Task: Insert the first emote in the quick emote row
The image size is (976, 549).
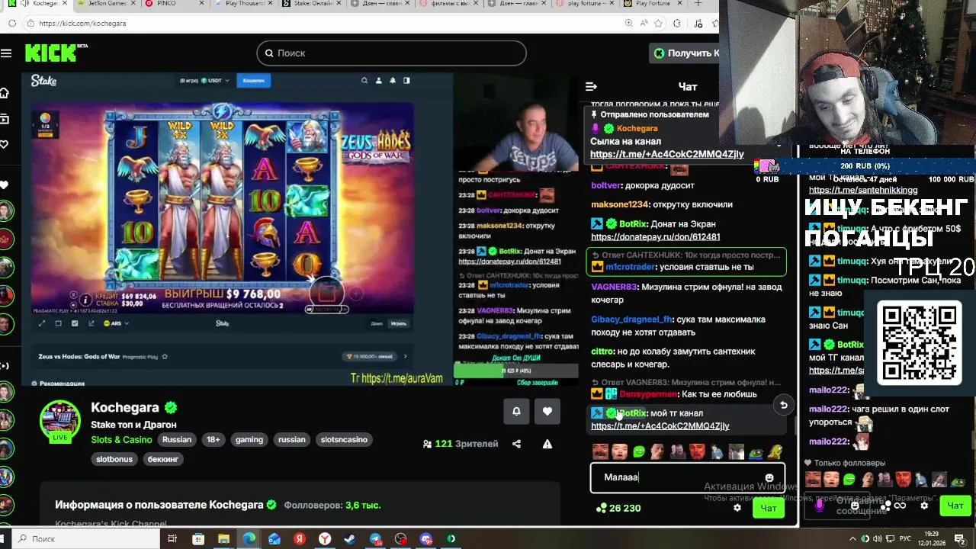Action: pyautogui.click(x=600, y=451)
